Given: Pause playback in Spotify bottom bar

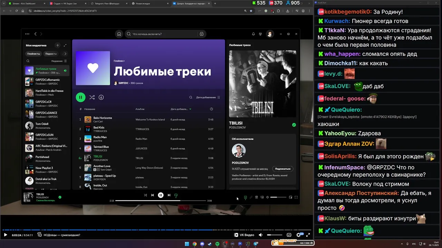Looking at the screenshot, I should [161, 195].
